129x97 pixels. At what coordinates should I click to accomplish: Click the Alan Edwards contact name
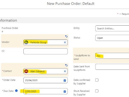[37, 71]
